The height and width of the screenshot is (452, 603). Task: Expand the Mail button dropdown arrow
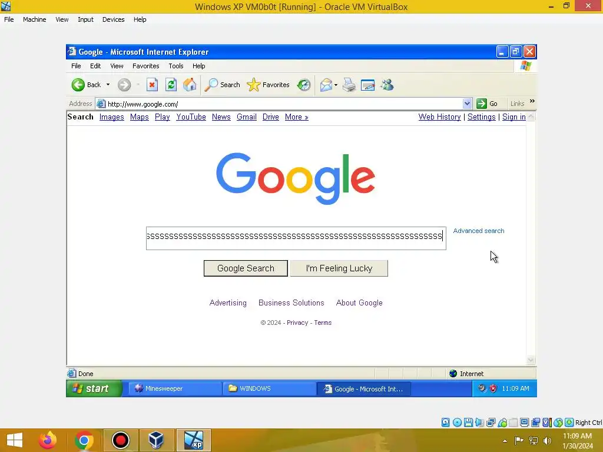point(336,85)
